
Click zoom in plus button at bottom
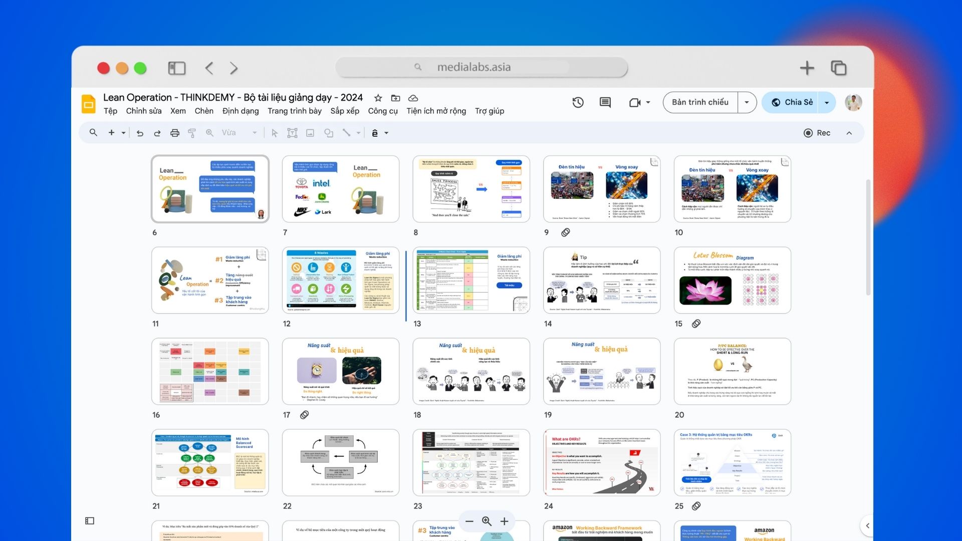click(x=505, y=521)
